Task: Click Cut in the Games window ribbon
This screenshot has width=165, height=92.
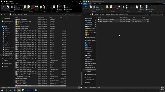Action: [x=15, y=6]
